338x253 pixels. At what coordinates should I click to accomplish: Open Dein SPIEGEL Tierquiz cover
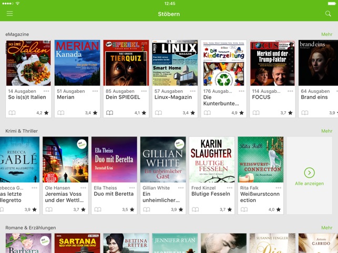126,62
